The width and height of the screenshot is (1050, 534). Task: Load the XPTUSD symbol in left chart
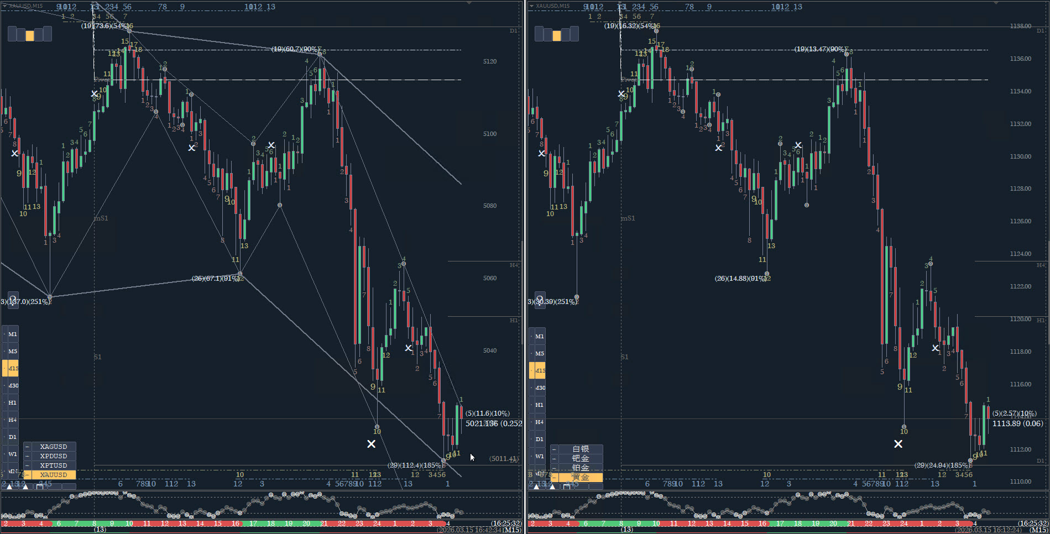pos(54,465)
